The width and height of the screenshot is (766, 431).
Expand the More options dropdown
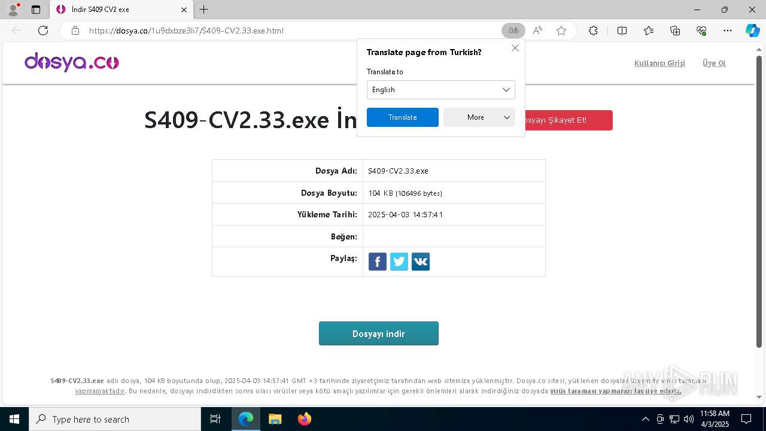pos(479,117)
